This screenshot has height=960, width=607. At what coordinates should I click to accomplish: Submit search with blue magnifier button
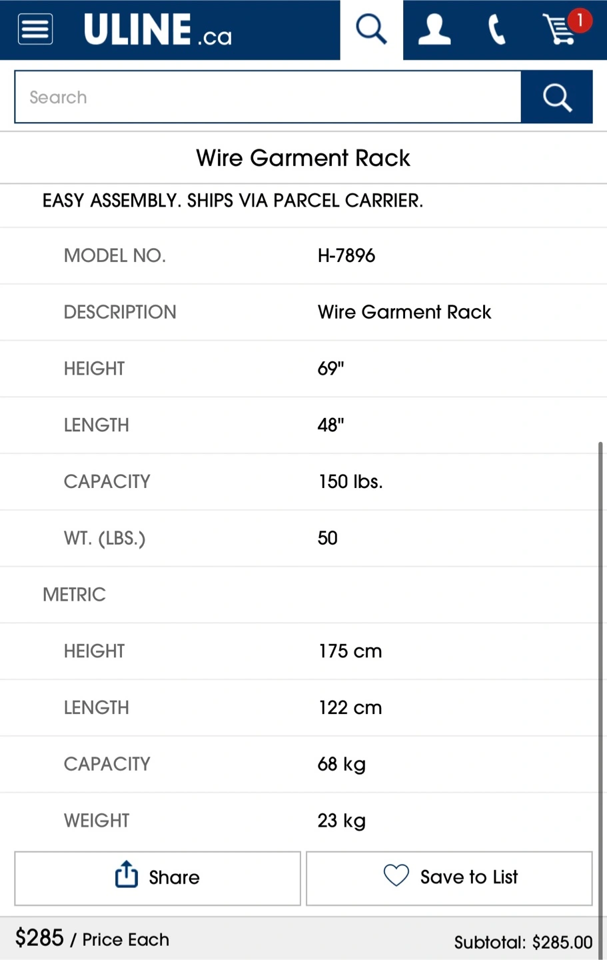[557, 97]
